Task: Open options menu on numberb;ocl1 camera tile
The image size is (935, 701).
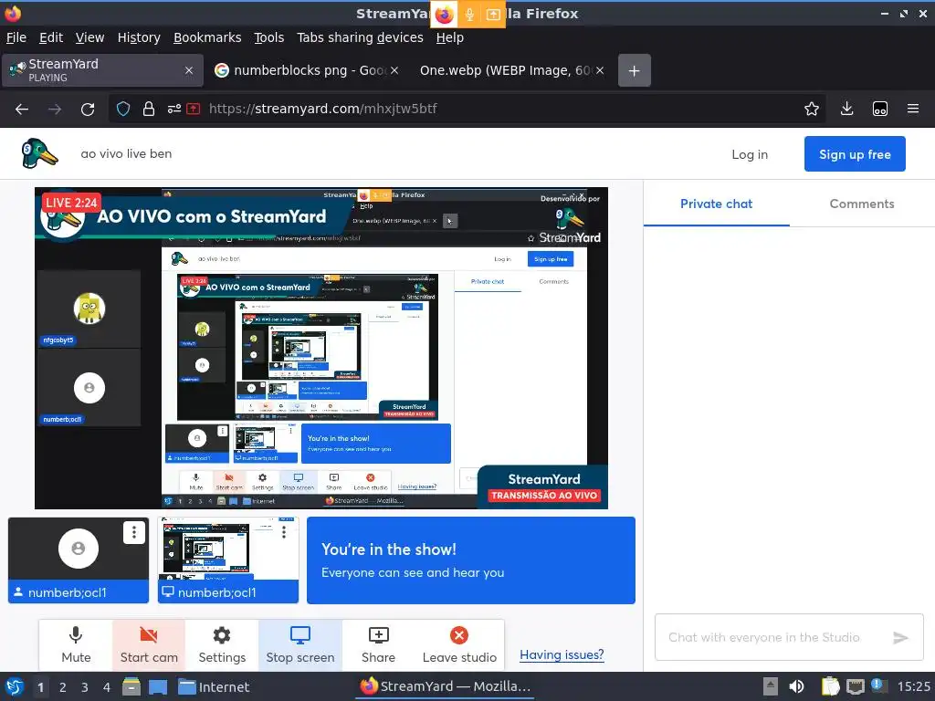Action: click(x=134, y=532)
